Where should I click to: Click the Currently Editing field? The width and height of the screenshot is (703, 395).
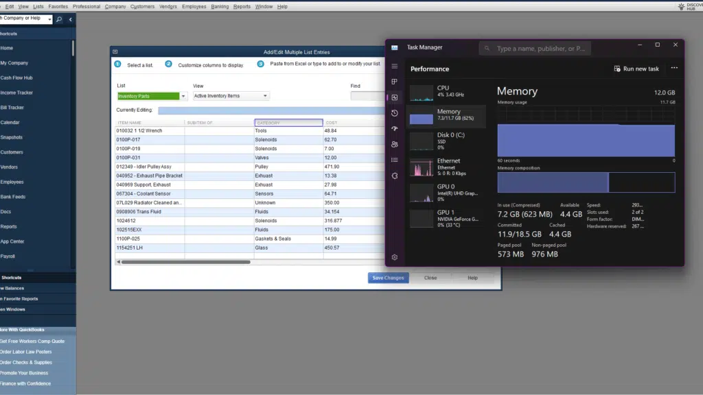point(271,110)
